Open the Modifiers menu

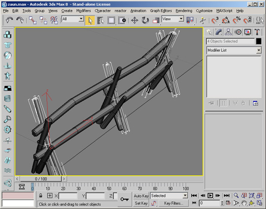83,11
